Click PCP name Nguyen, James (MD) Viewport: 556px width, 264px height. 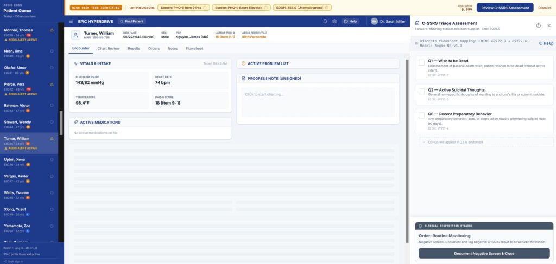tap(192, 37)
